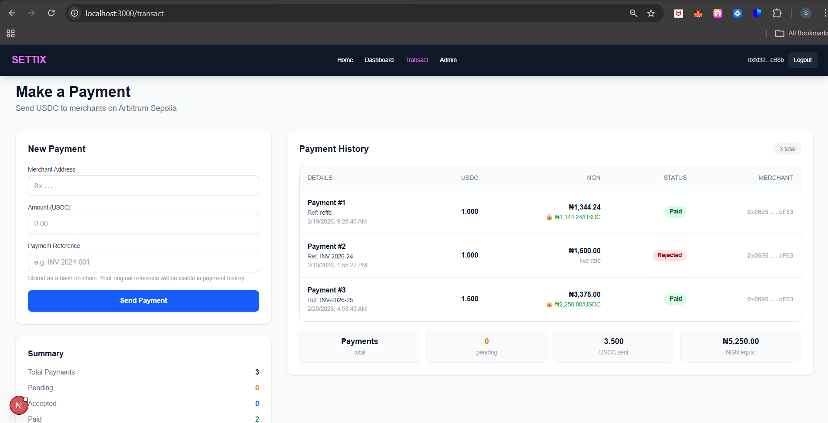Click the zoom magnifier icon in address bar

click(633, 14)
